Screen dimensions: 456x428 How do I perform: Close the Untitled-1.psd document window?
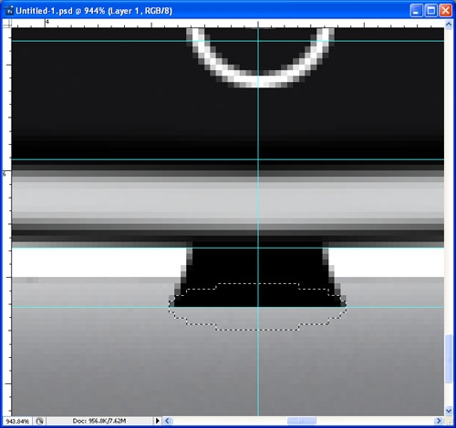(x=445, y=11)
